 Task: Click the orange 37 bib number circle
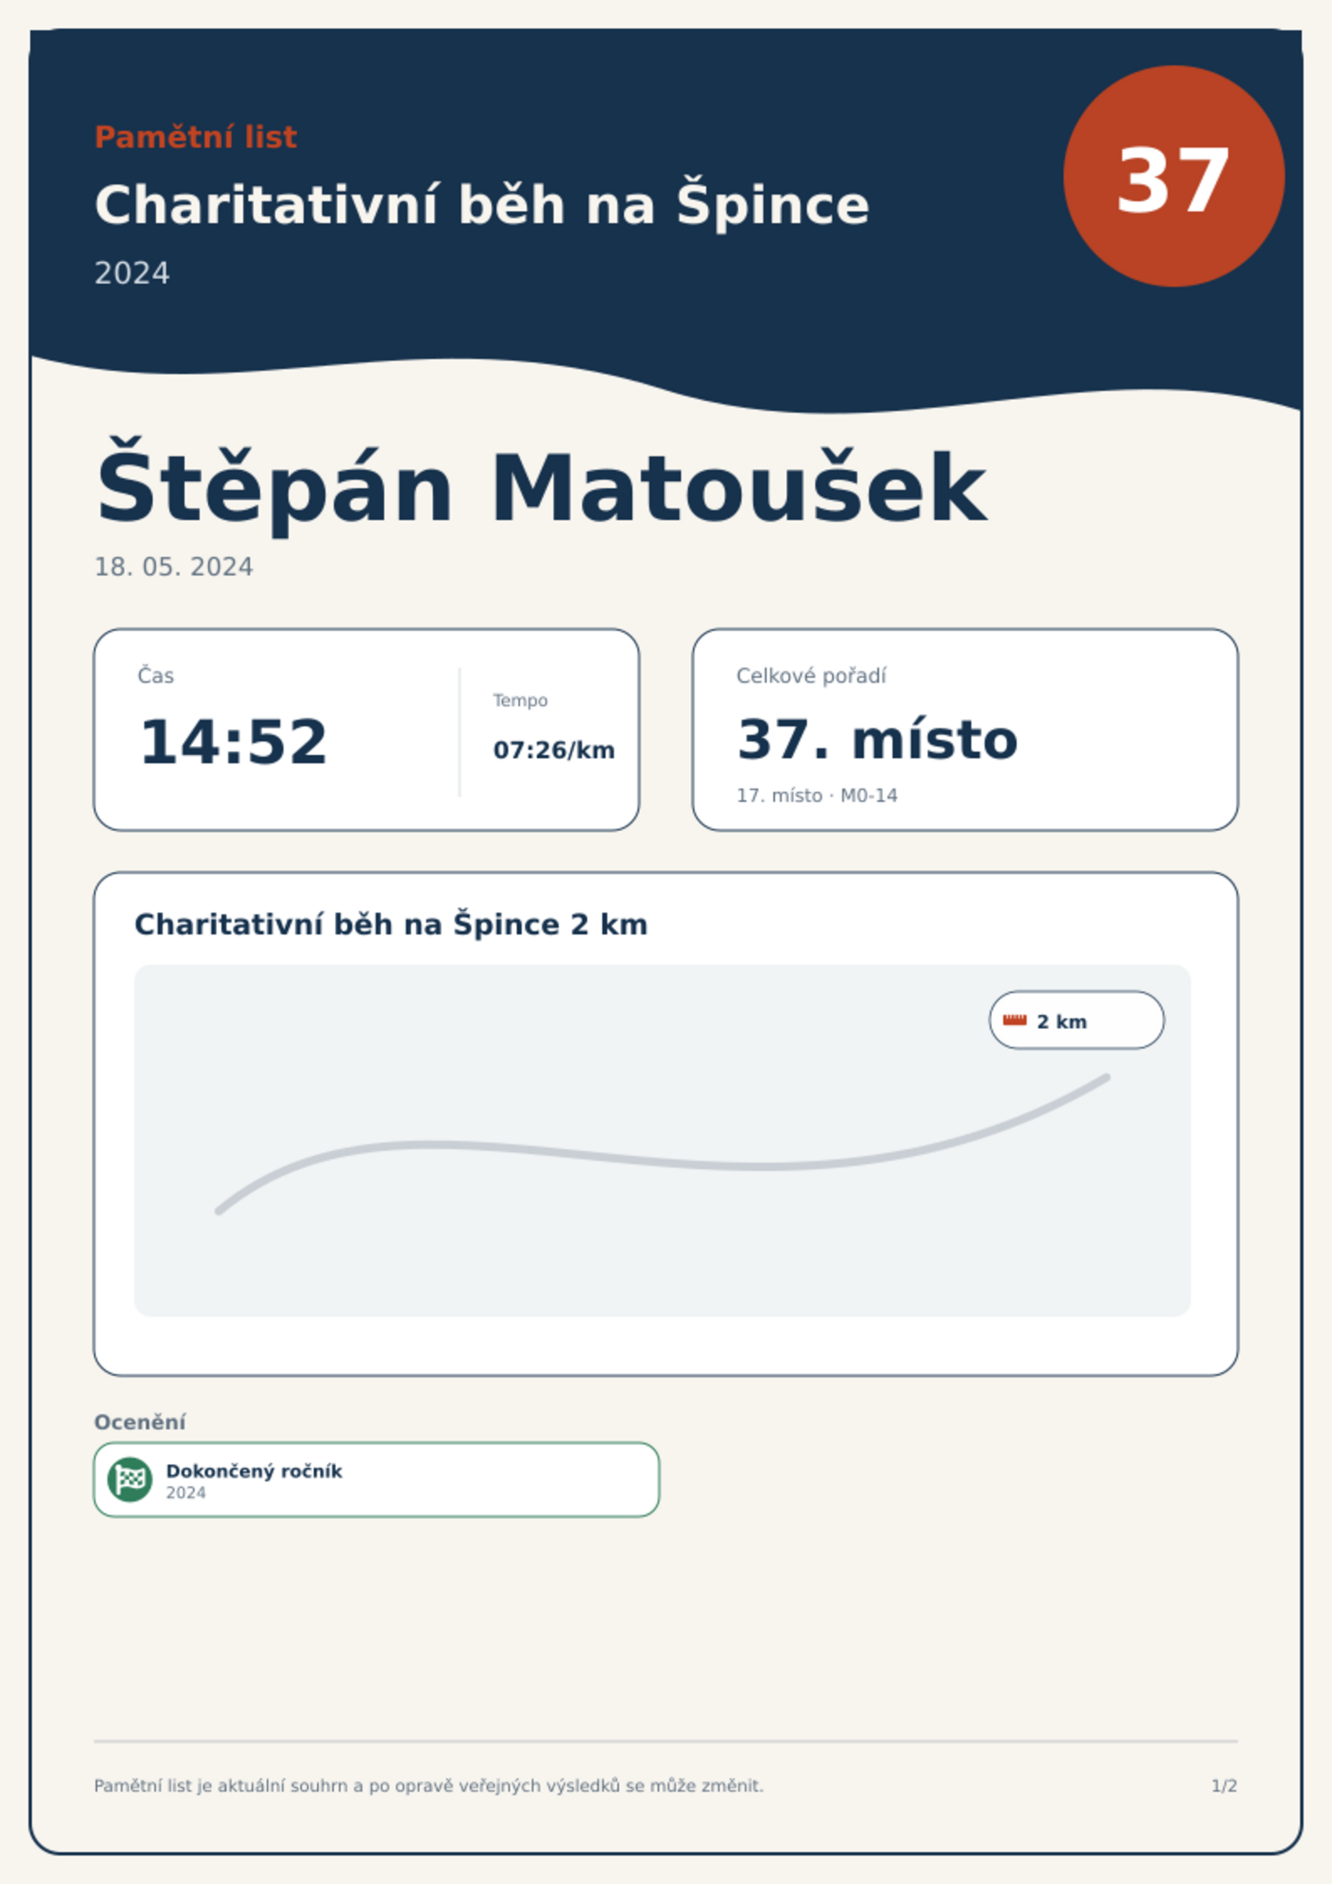[x=1173, y=176]
